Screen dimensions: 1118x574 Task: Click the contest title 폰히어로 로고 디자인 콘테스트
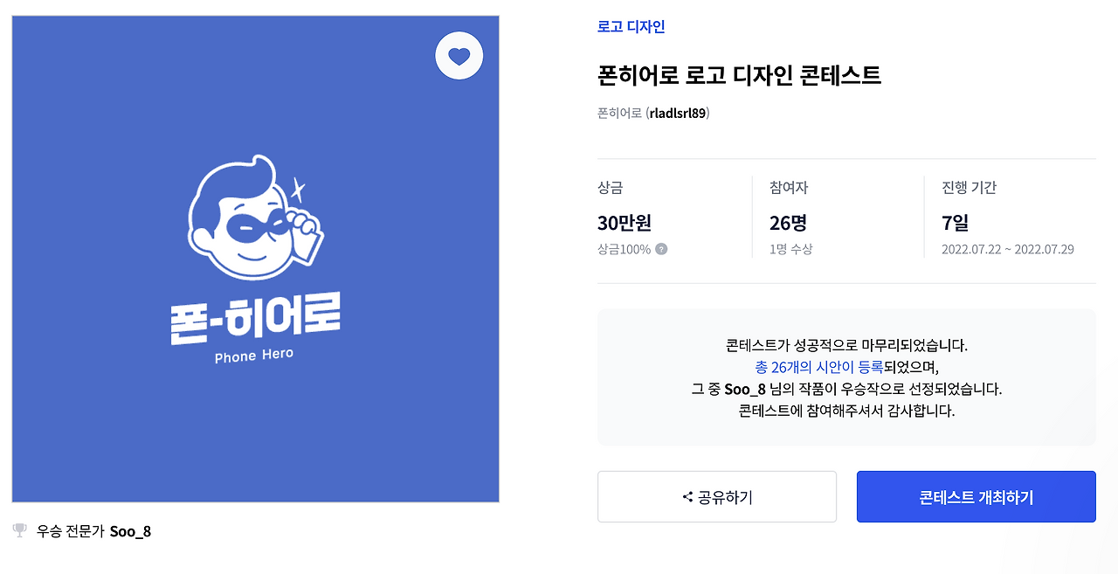[738, 77]
